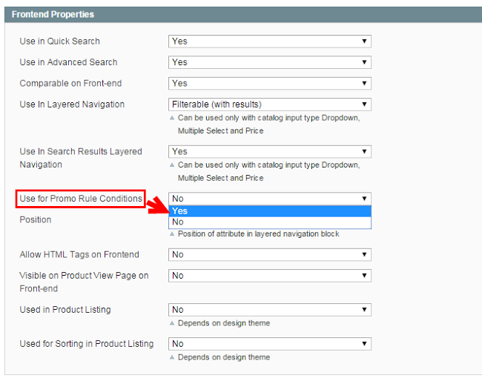Open the Allow HTML Tags on Frontend dropdown

(270, 255)
